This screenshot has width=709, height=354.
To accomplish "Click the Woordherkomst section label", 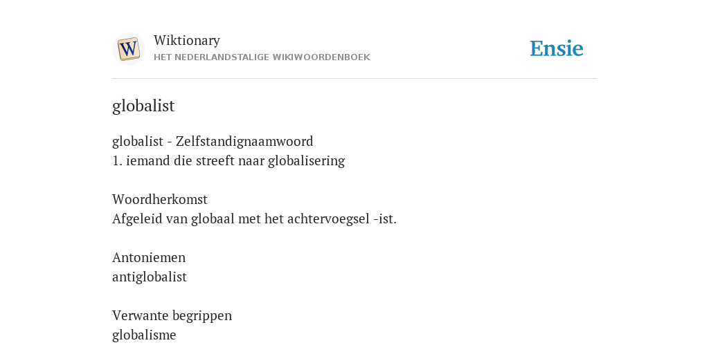I will (160, 199).
